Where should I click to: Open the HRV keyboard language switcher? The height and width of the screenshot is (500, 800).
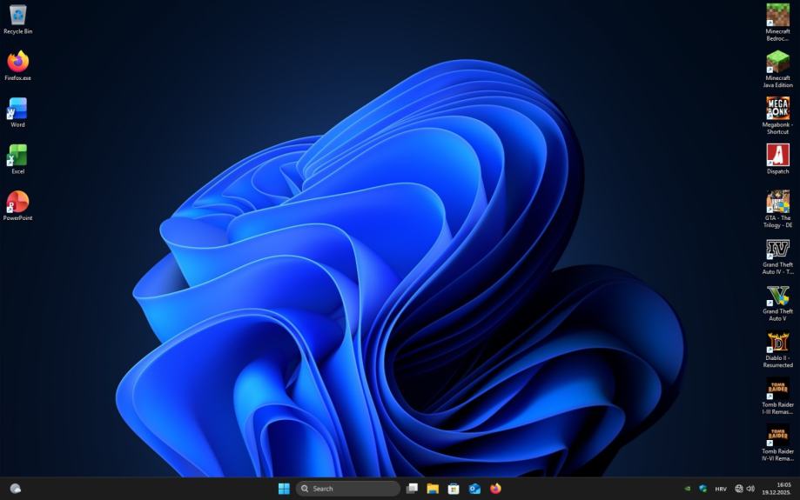pos(721,489)
